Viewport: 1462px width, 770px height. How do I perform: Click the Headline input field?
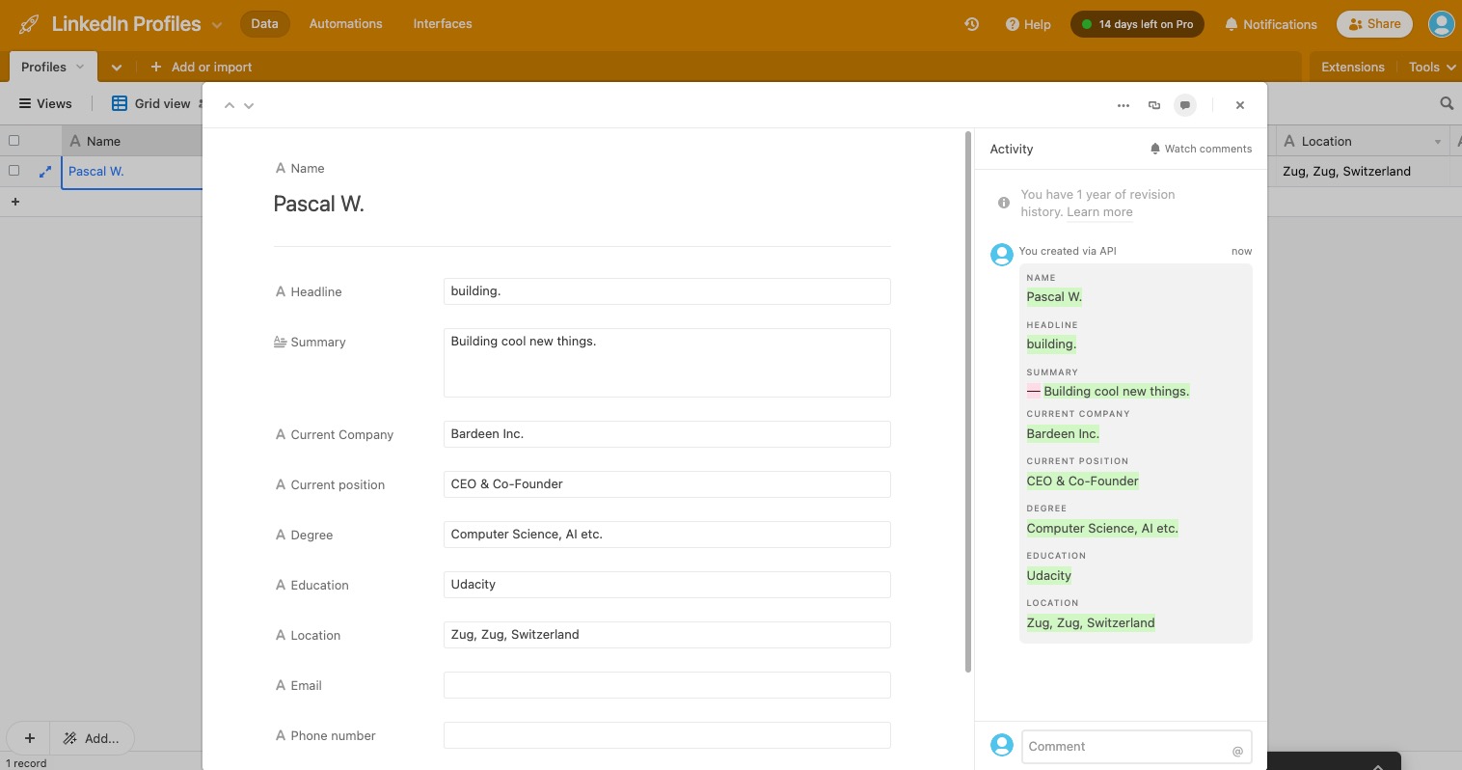click(666, 291)
